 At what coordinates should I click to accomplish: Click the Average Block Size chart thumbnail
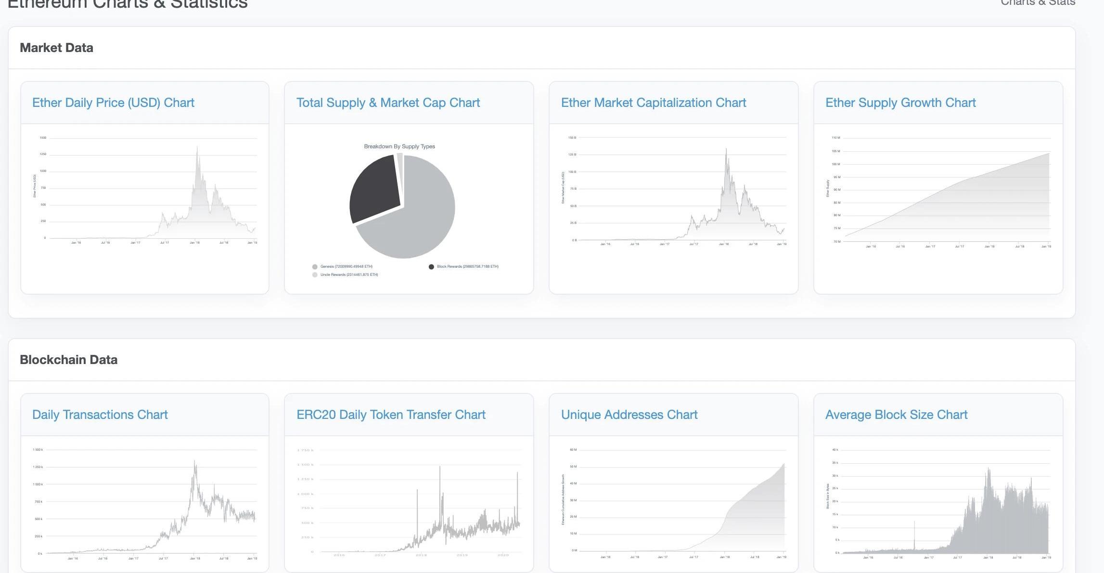tap(938, 503)
